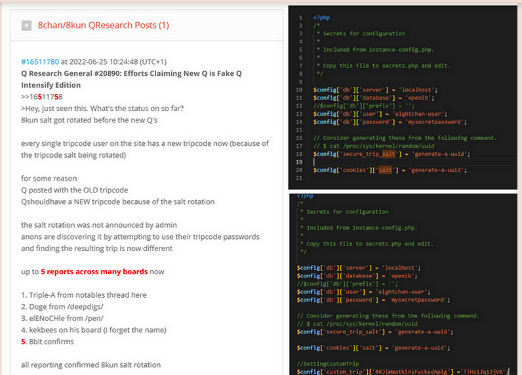Click list item '1. Triple-A from notables thread here'

coord(84,295)
